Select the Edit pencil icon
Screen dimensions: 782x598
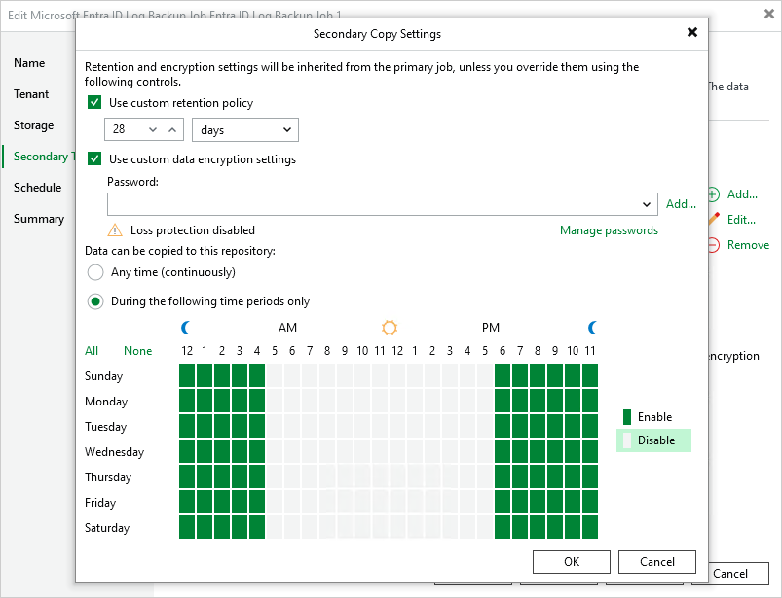[714, 219]
